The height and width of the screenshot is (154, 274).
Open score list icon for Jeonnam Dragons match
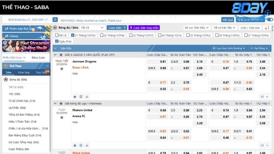click(x=81, y=97)
